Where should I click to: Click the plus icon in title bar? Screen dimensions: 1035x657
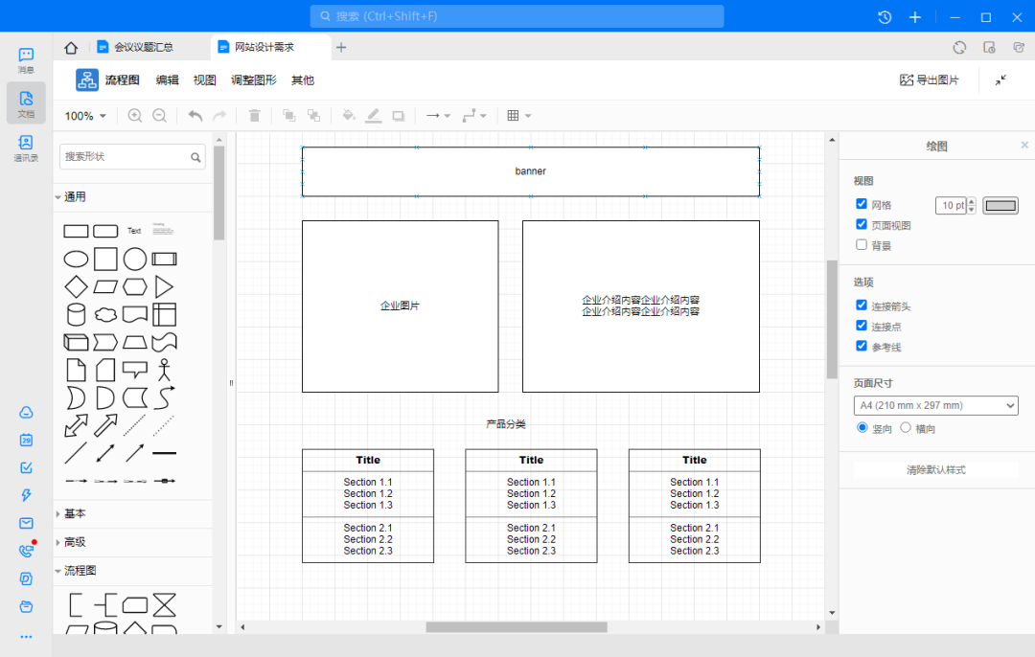pyautogui.click(x=915, y=17)
